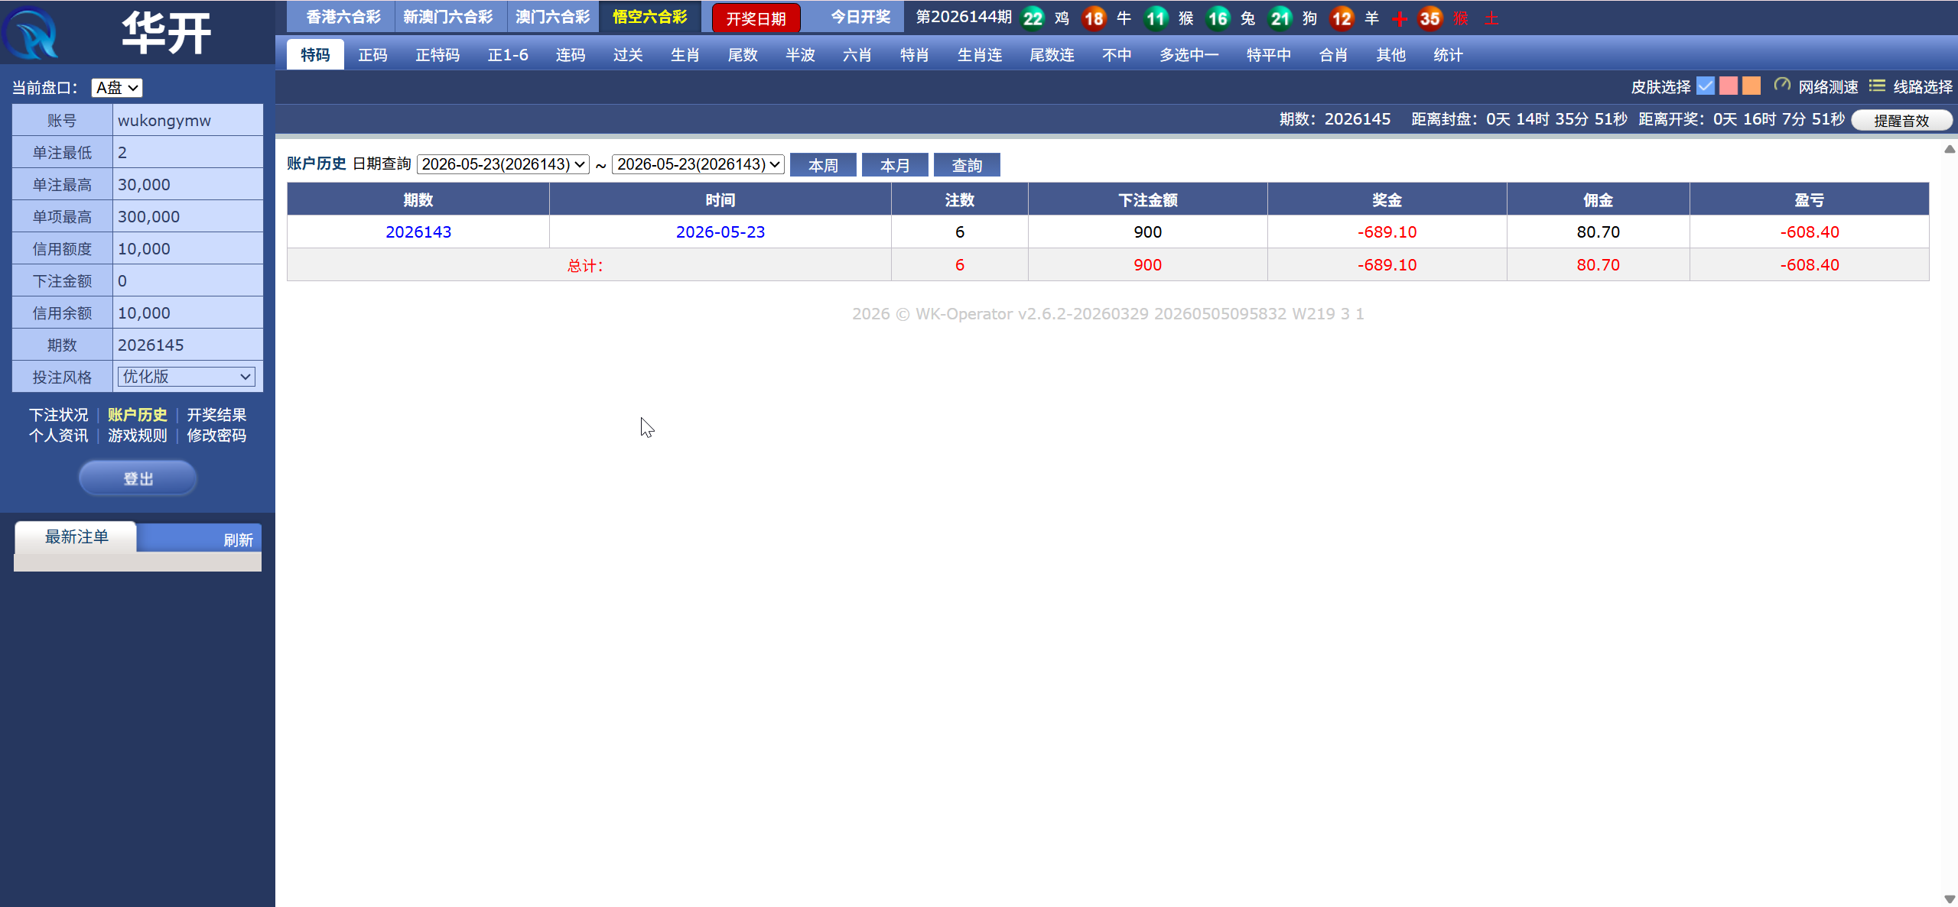
Task: Click the scrollbar up arrow
Action: point(1950,150)
